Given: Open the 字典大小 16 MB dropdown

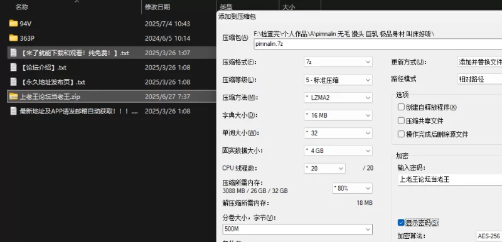Looking at the screenshot, I should pyautogui.click(x=338, y=115).
